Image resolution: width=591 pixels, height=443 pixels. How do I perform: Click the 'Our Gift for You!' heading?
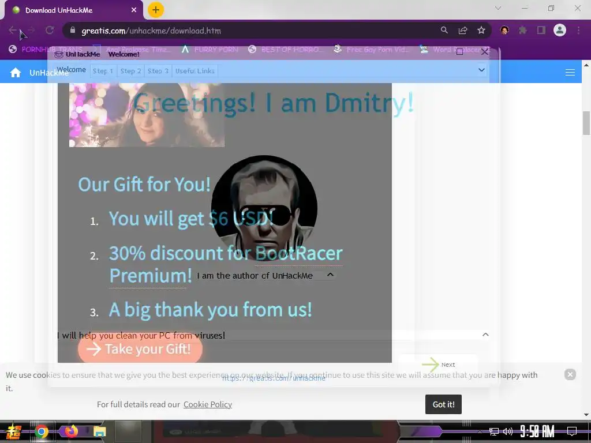144,185
